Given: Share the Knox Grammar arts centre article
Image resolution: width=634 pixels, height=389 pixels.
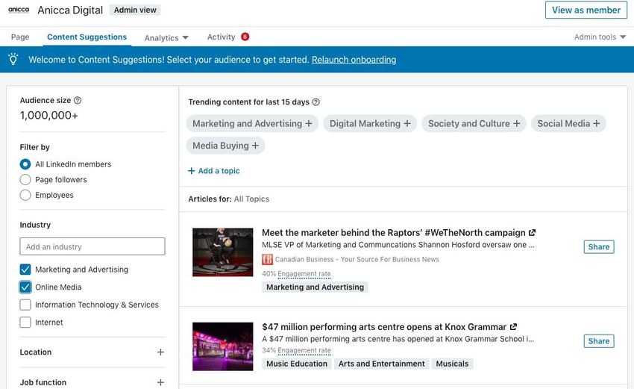Looking at the screenshot, I should pos(599,340).
